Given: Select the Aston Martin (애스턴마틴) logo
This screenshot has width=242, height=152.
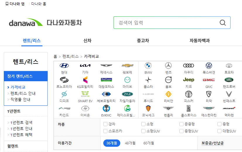Looking at the screenshot, I should point(209,108).
